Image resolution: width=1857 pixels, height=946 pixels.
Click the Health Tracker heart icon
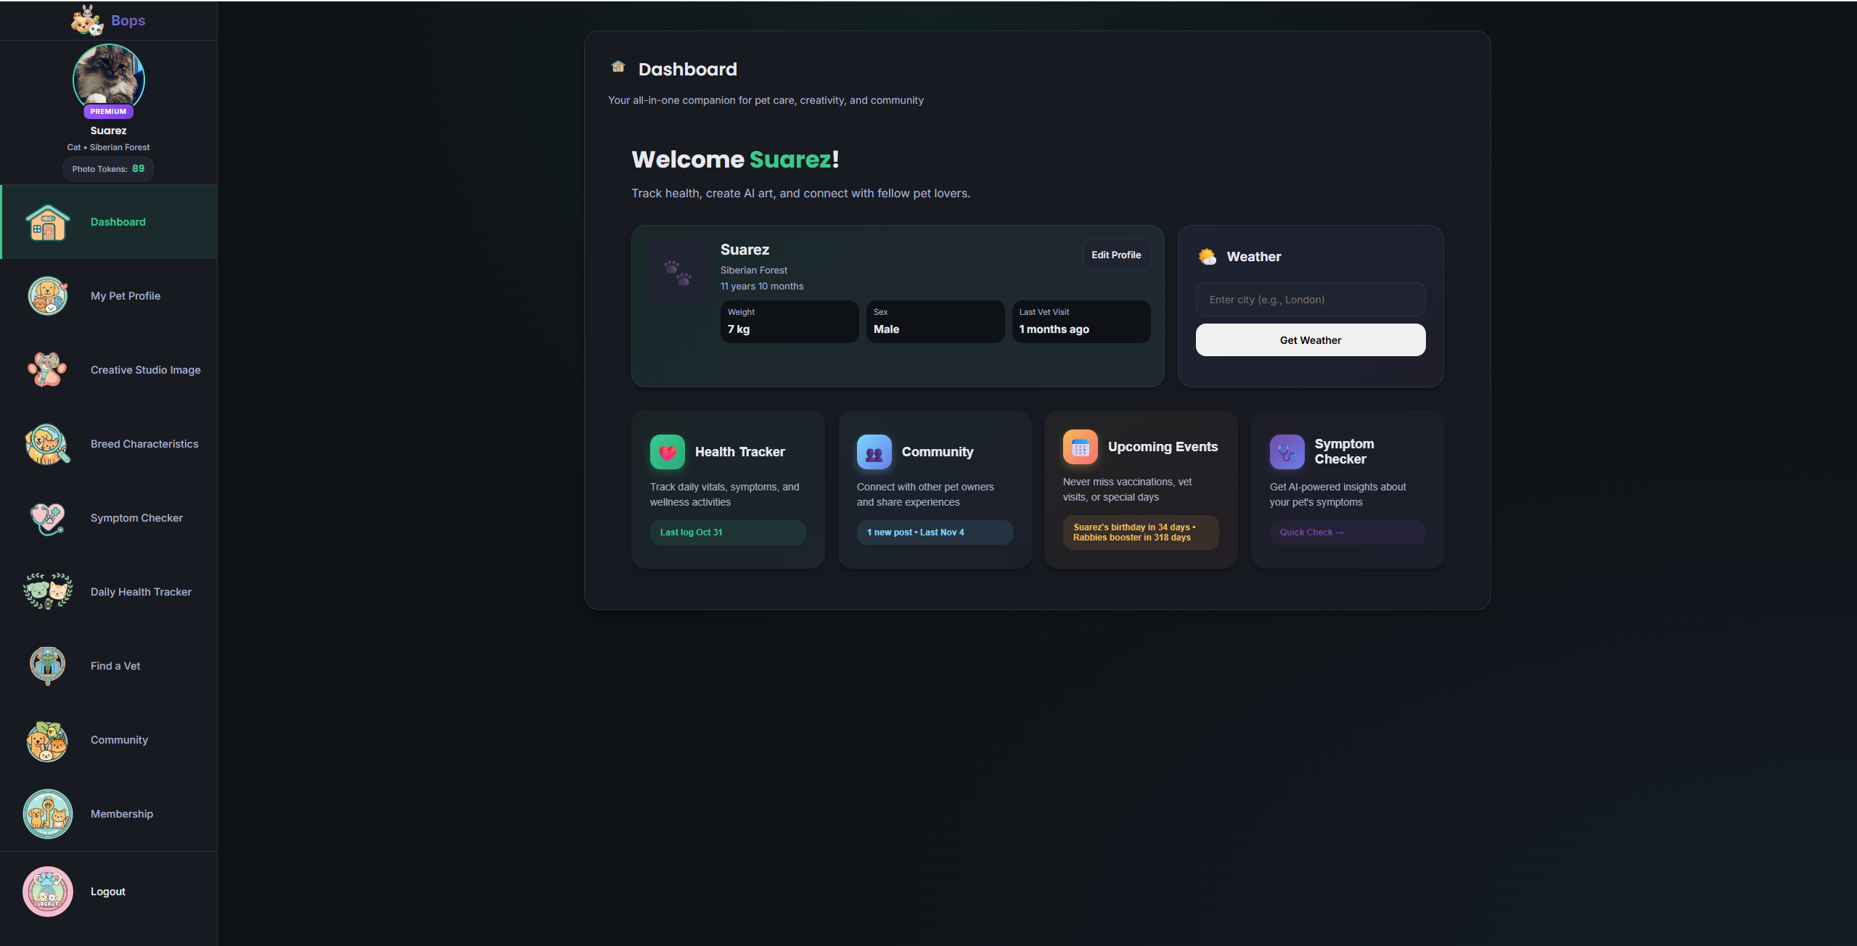tap(667, 452)
